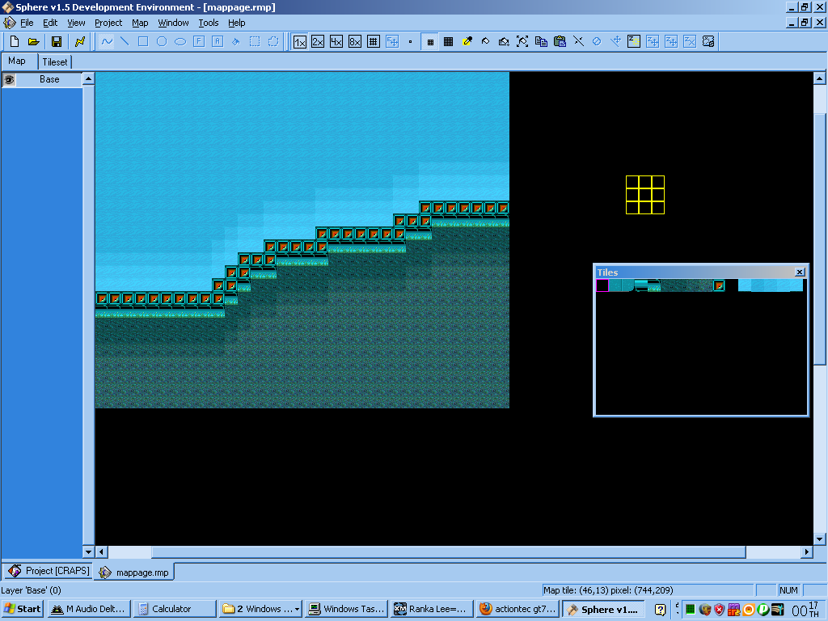828x621 pixels.
Task: Toggle visibility eye of Base layer
Action: coord(10,79)
